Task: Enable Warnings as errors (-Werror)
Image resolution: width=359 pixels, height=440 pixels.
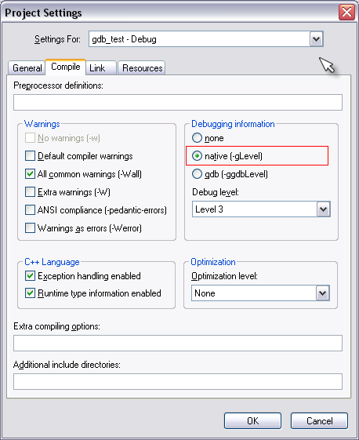Action: (30, 228)
